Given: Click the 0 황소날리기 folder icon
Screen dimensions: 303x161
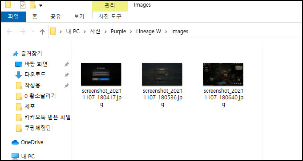Looking at the screenshot, I should click(19, 96).
